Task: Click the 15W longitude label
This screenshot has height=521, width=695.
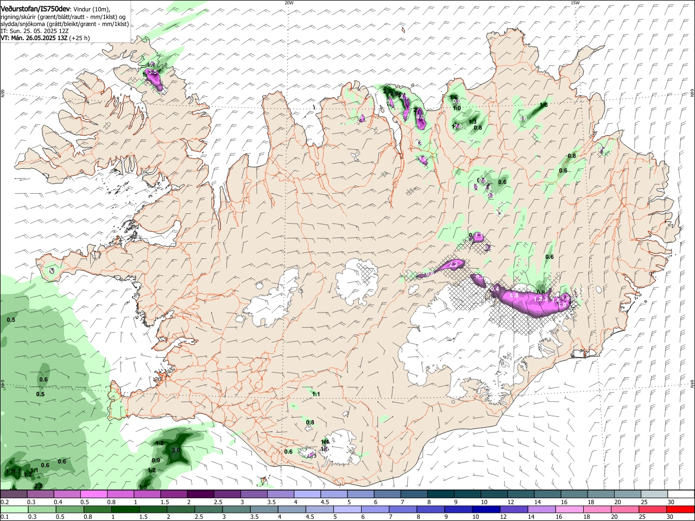Action: (x=574, y=3)
